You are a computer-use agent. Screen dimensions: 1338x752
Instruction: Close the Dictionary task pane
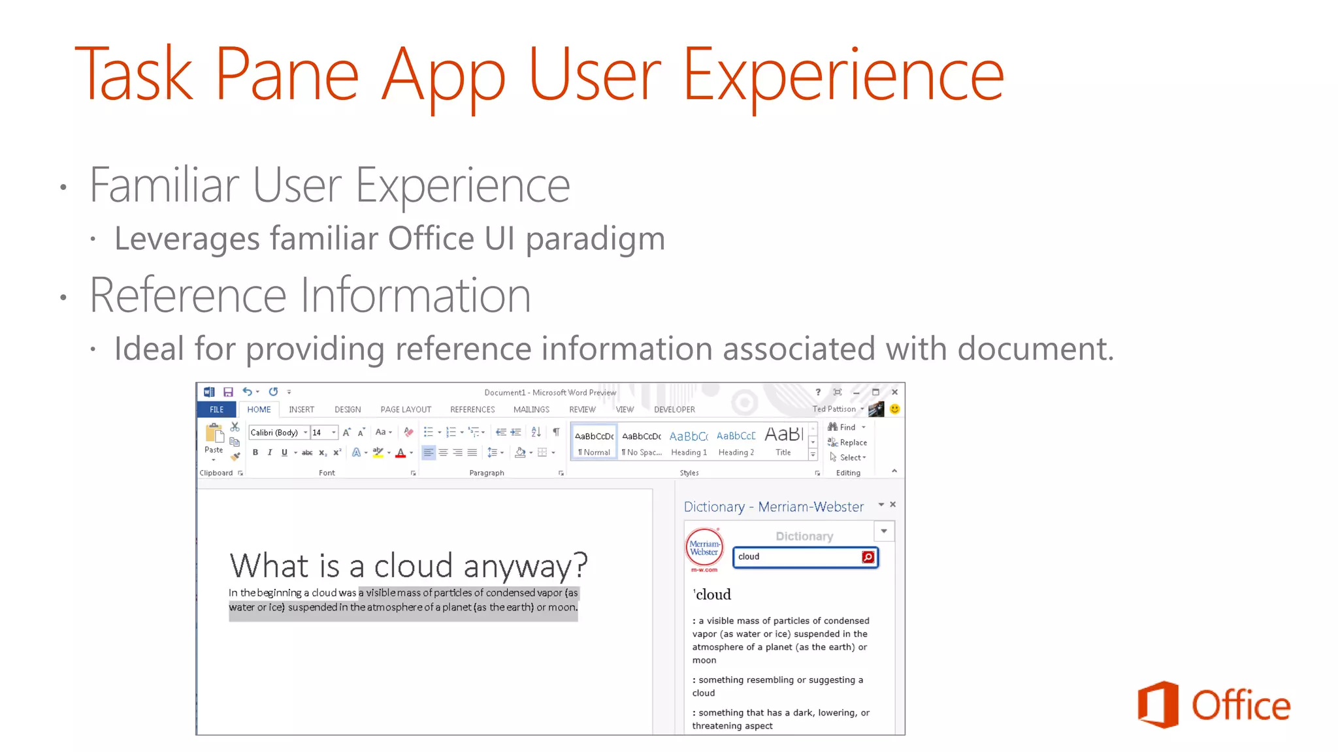[893, 505]
